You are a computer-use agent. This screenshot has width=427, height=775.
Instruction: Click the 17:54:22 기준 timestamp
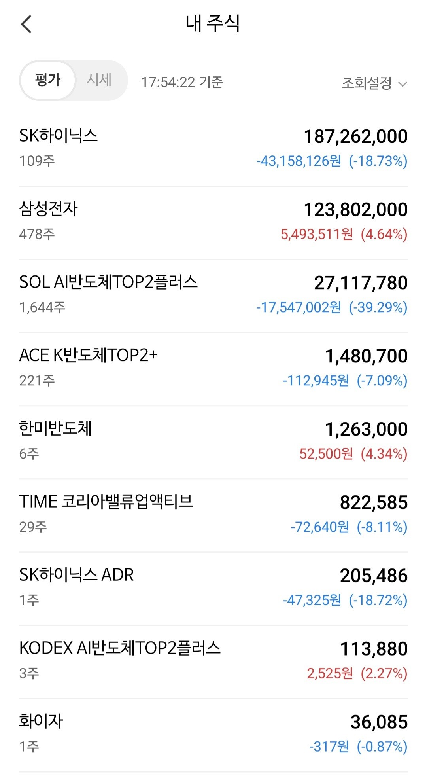[x=182, y=82]
